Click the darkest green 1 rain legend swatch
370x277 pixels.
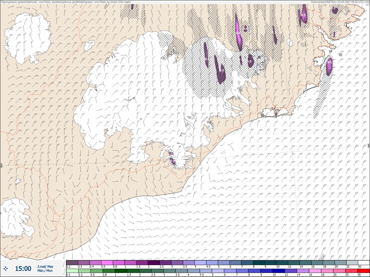coord(121,271)
